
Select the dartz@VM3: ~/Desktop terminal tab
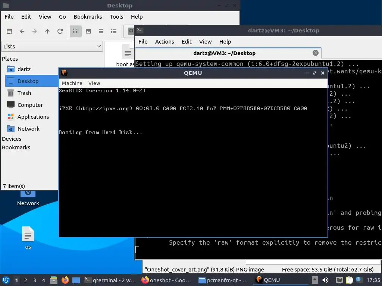[228, 53]
